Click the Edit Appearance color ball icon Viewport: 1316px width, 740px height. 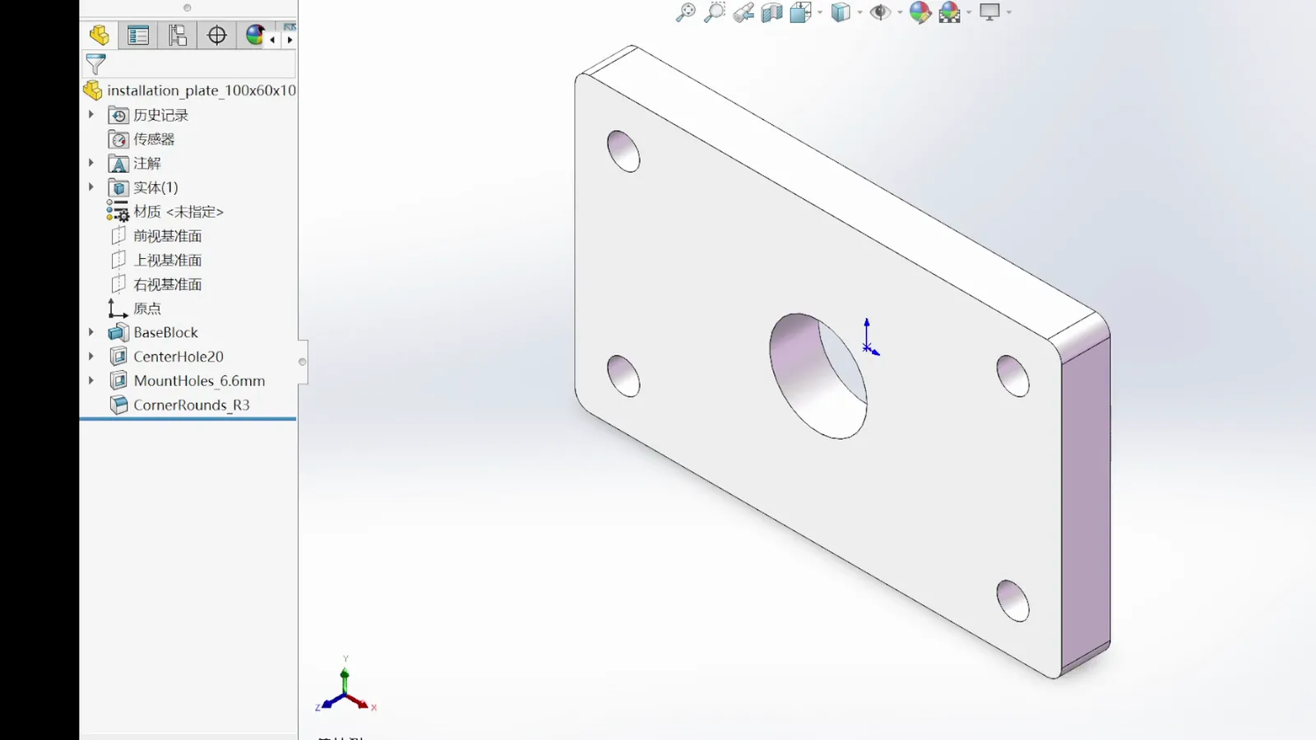920,12
